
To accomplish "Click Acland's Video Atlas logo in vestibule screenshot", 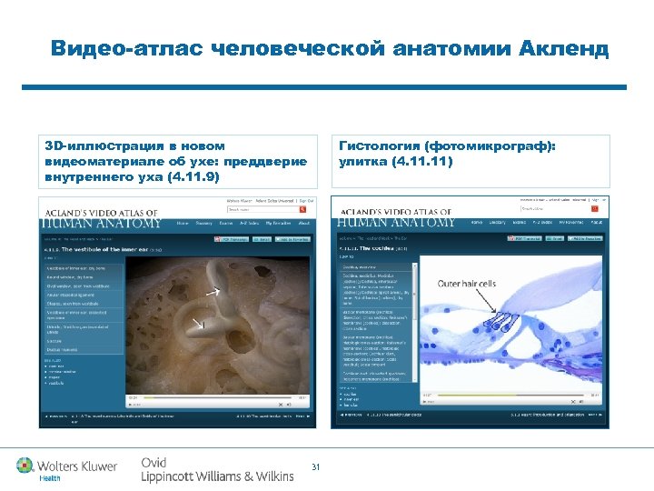I will point(102,218).
